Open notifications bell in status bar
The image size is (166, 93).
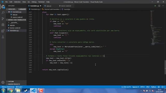click(x=163, y=87)
